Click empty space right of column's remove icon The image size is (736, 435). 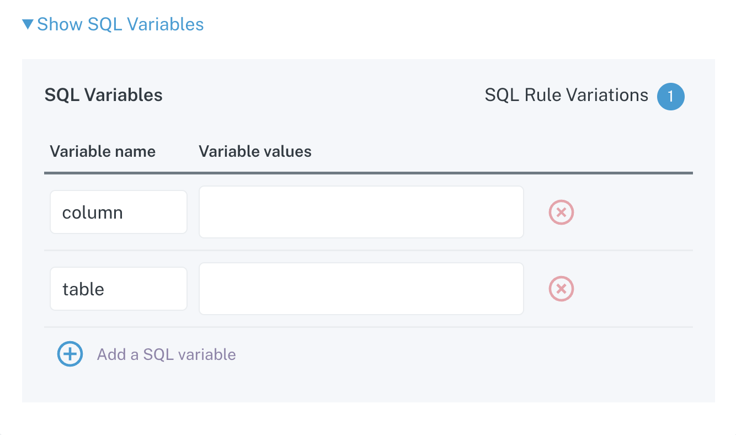(x=634, y=213)
